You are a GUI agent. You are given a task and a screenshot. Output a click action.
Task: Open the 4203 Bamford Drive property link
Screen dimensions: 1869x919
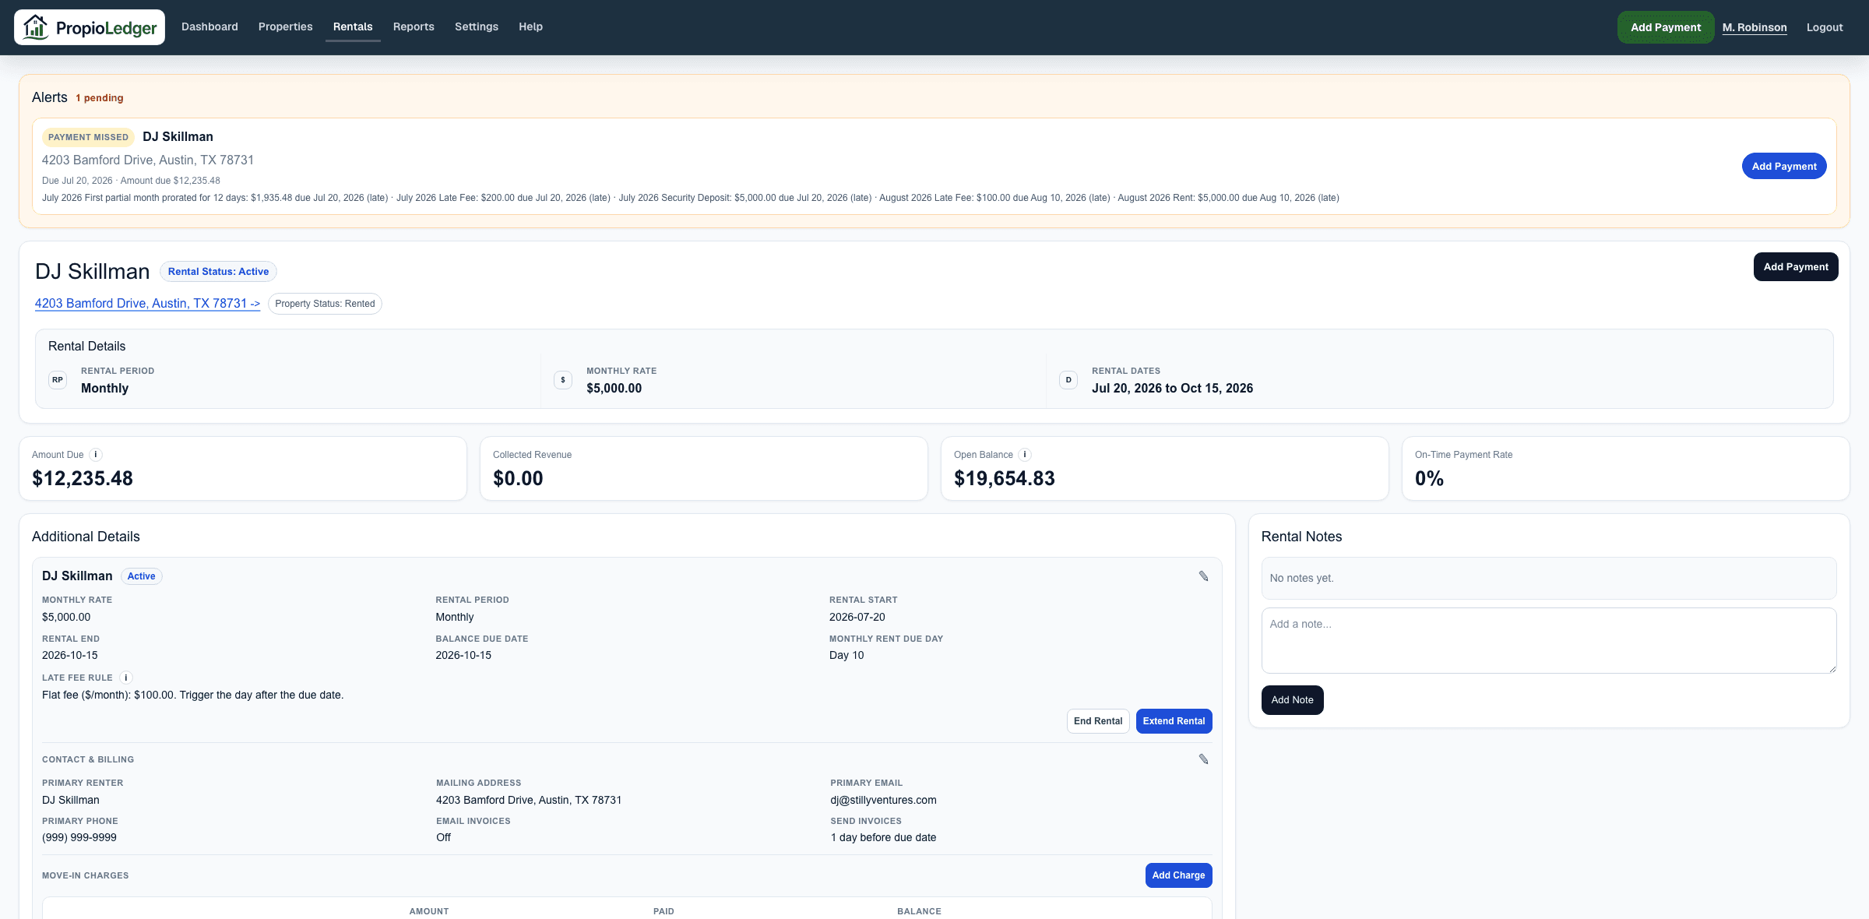(x=147, y=304)
